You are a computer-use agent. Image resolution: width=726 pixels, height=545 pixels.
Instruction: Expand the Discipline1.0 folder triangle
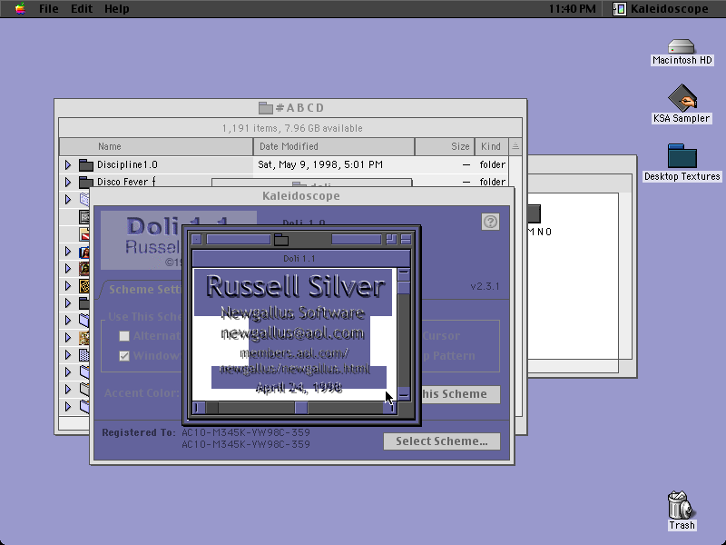coord(67,164)
